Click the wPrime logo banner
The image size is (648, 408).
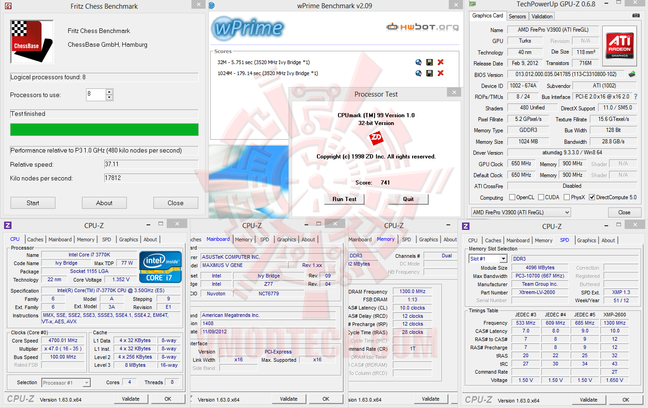point(248,28)
